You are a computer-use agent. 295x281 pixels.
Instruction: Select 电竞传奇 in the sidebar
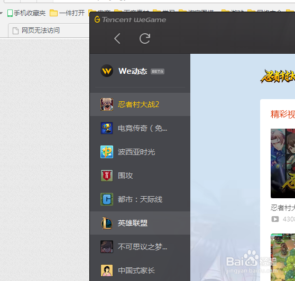point(140,128)
